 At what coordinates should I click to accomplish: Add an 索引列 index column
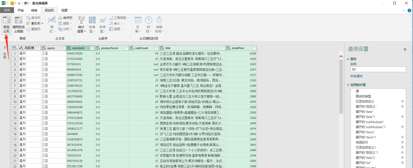[x=35, y=24]
